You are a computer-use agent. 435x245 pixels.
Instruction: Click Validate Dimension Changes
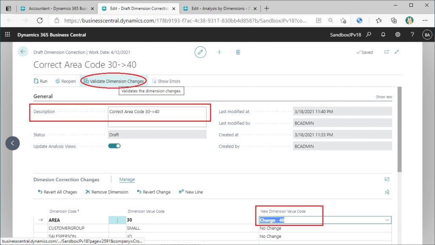[114, 81]
